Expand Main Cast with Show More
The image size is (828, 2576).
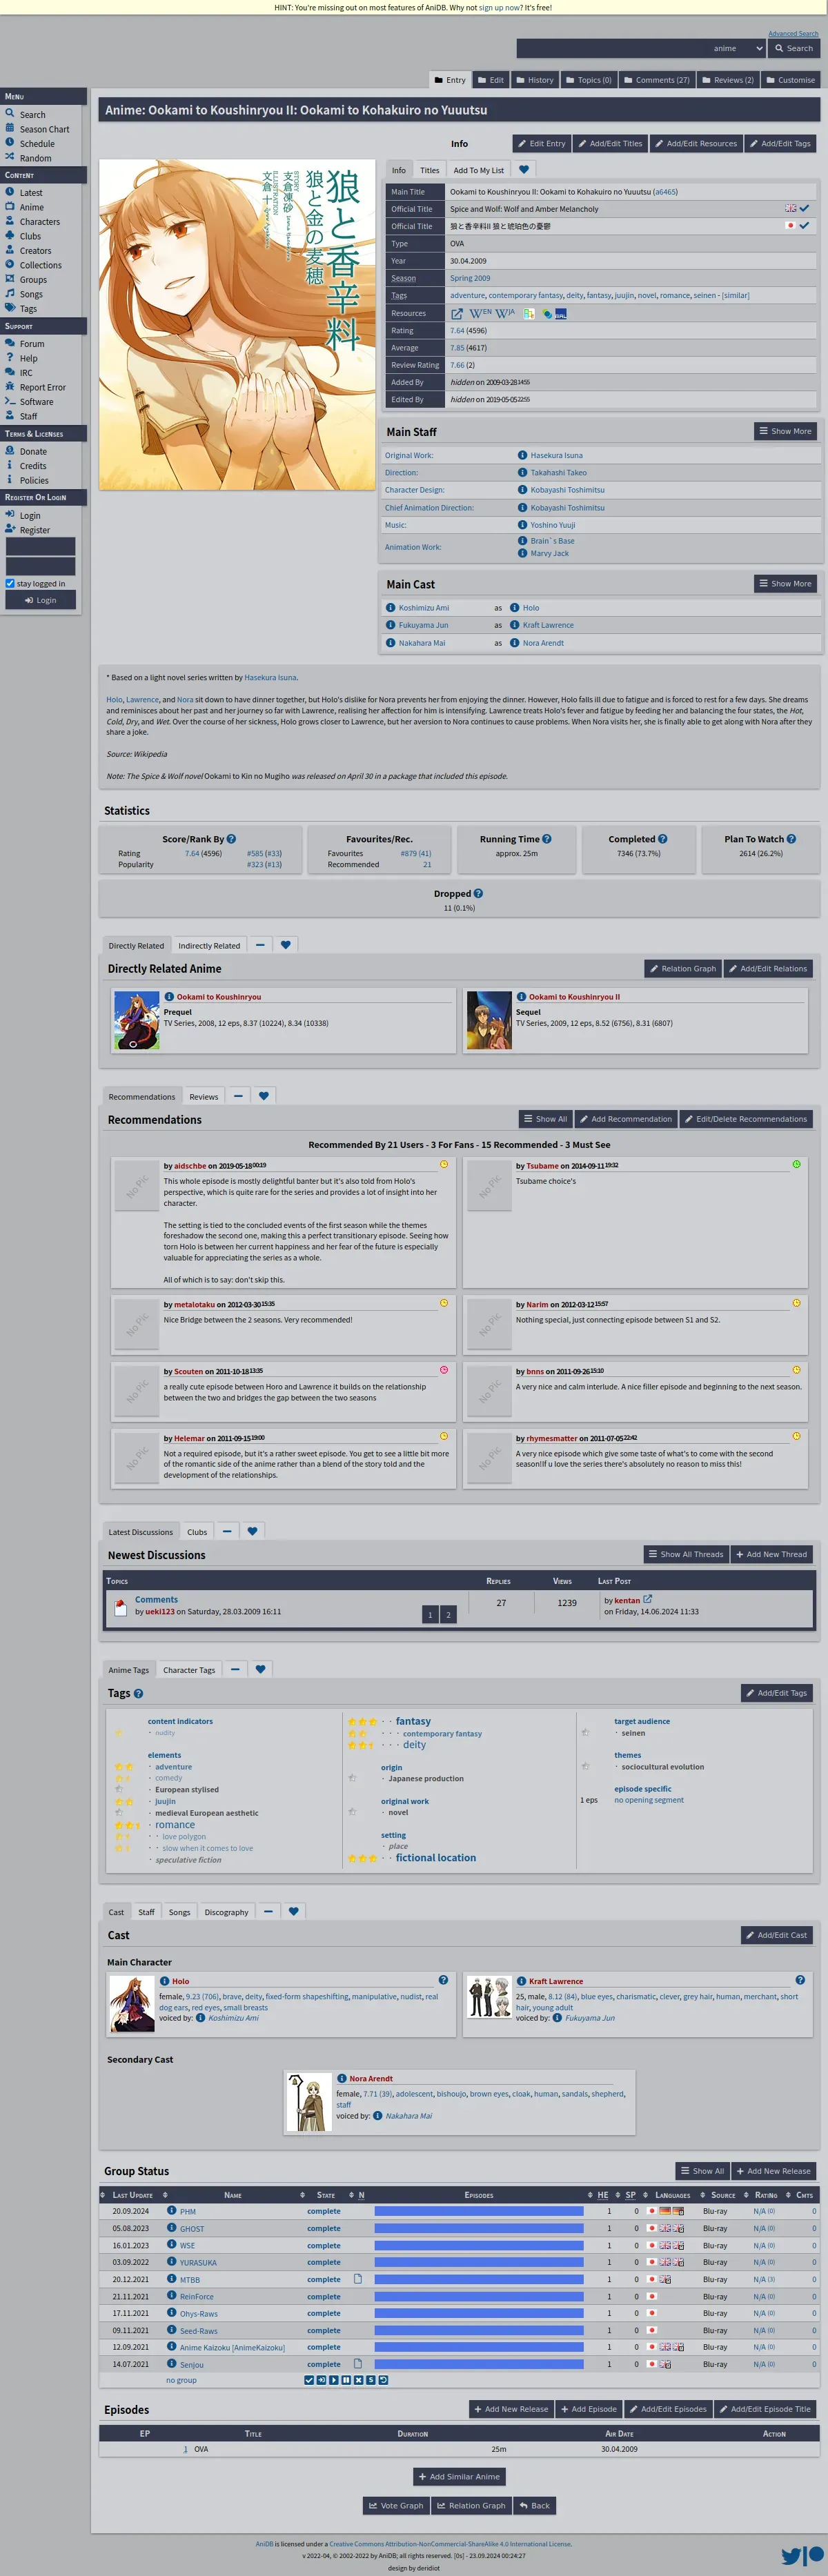tap(785, 583)
